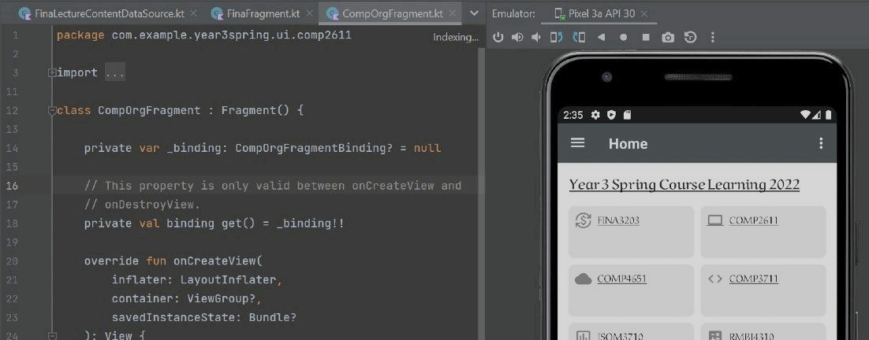This screenshot has height=340, width=869.
Task: Click Year 3 Spring Course Learning 2022 heading
Action: coord(684,185)
